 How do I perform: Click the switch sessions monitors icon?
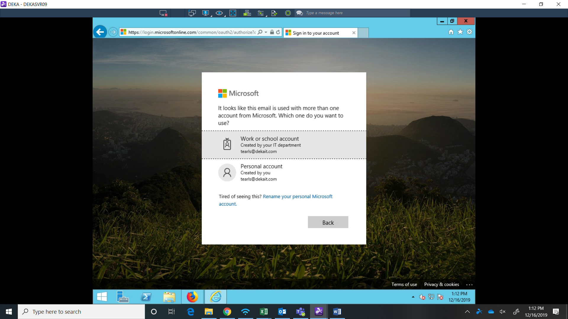coord(192,13)
